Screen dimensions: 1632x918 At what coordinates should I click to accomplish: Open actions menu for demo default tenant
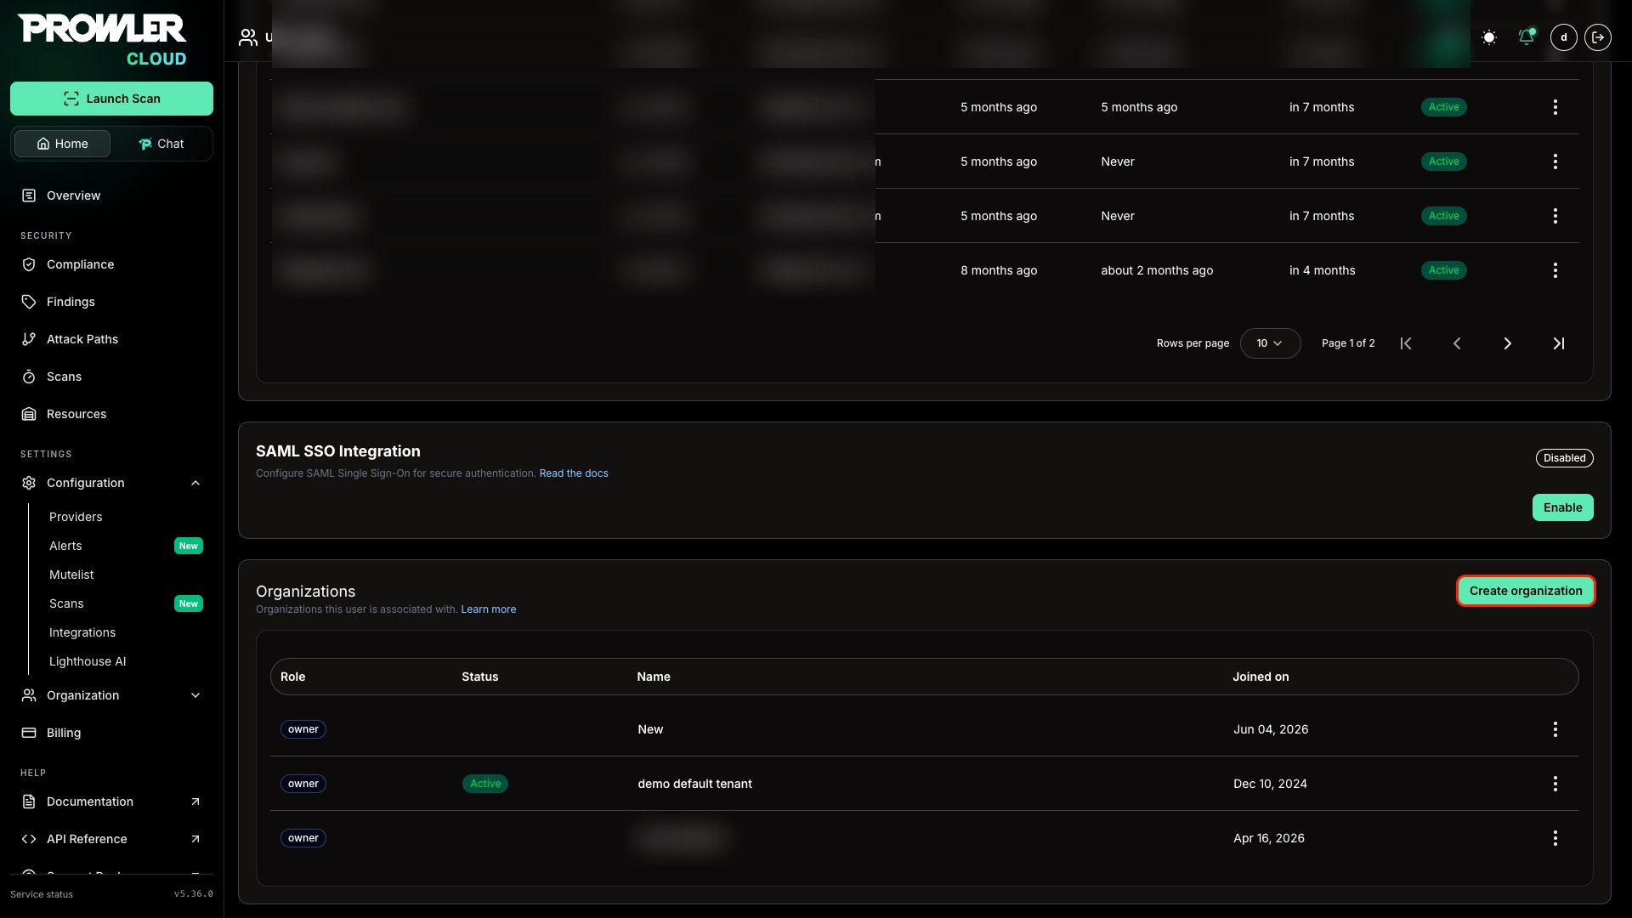(x=1555, y=784)
